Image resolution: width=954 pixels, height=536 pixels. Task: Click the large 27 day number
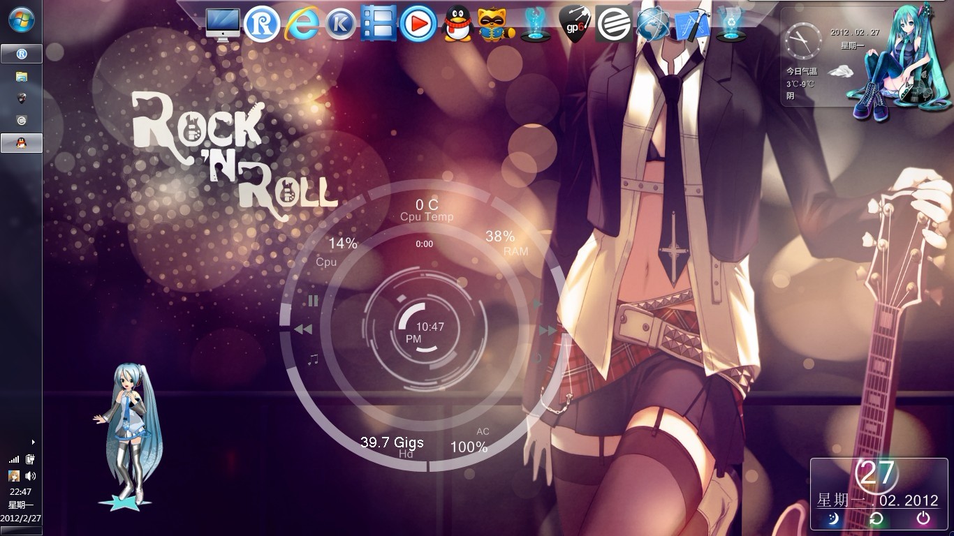(x=877, y=472)
